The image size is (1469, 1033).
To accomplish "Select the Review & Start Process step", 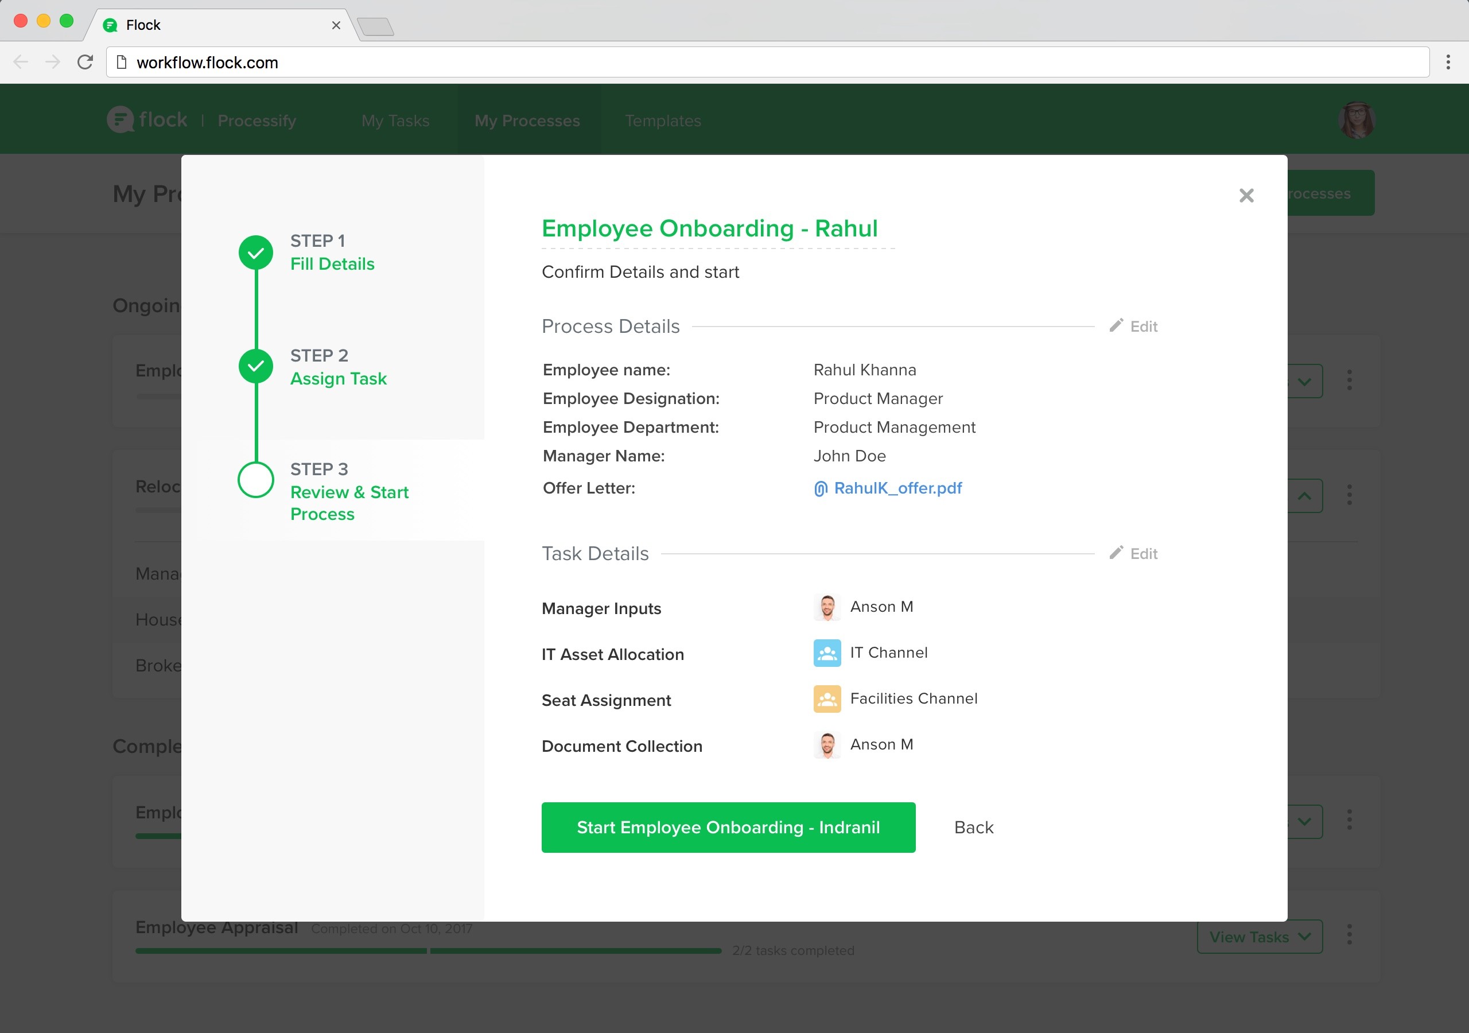I will click(349, 503).
